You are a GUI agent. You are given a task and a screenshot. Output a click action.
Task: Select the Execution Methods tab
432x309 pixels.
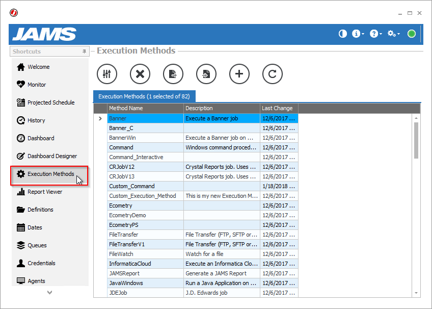144,96
